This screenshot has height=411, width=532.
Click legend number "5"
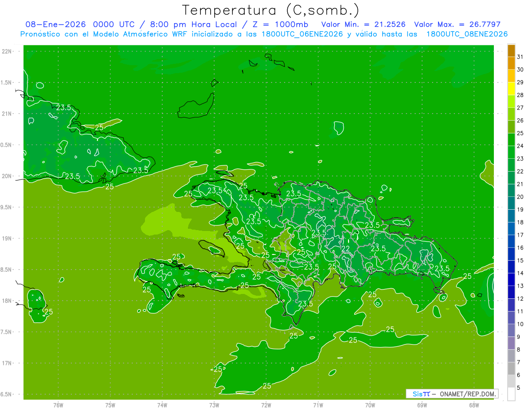coord(519,388)
